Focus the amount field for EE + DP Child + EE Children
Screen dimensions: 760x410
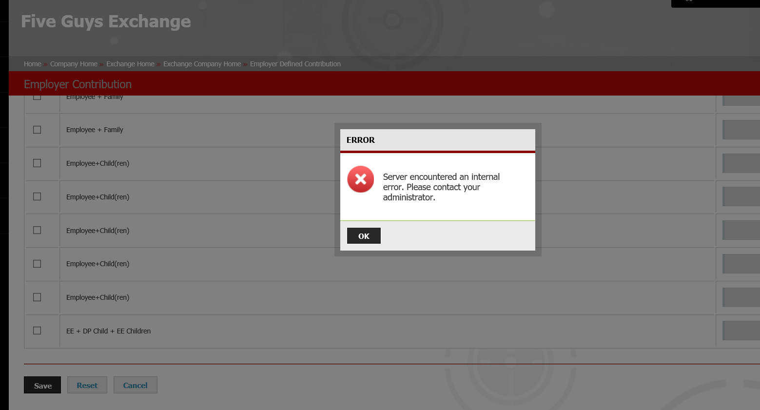click(741, 331)
